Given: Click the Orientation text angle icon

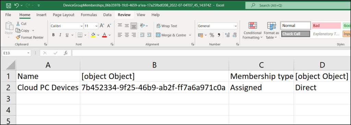Looking at the screenshot, I should (142, 26).
